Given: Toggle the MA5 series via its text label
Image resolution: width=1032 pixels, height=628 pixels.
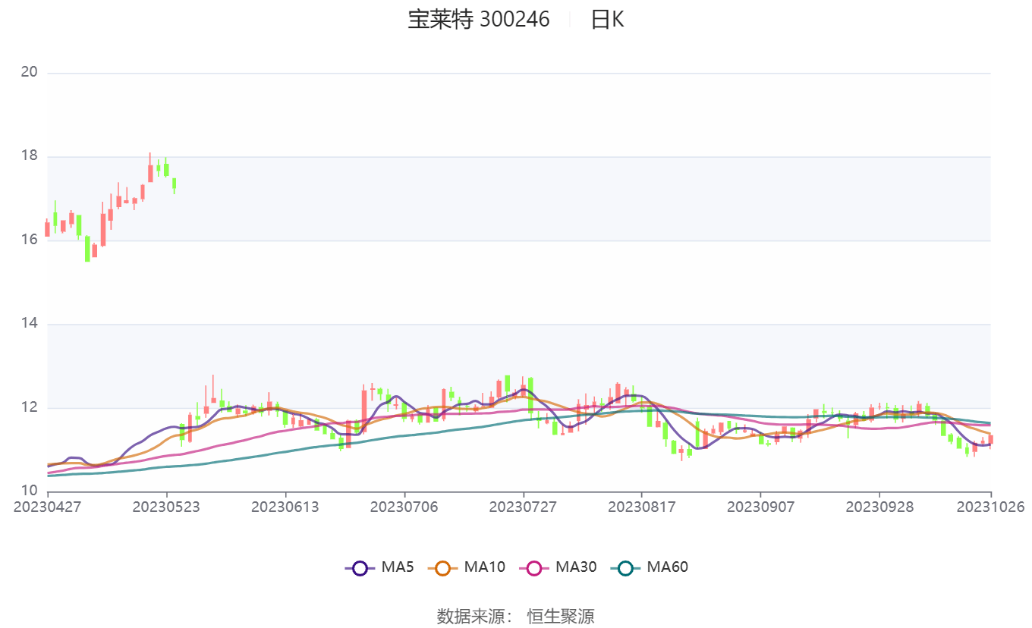Looking at the screenshot, I should coord(397,567).
